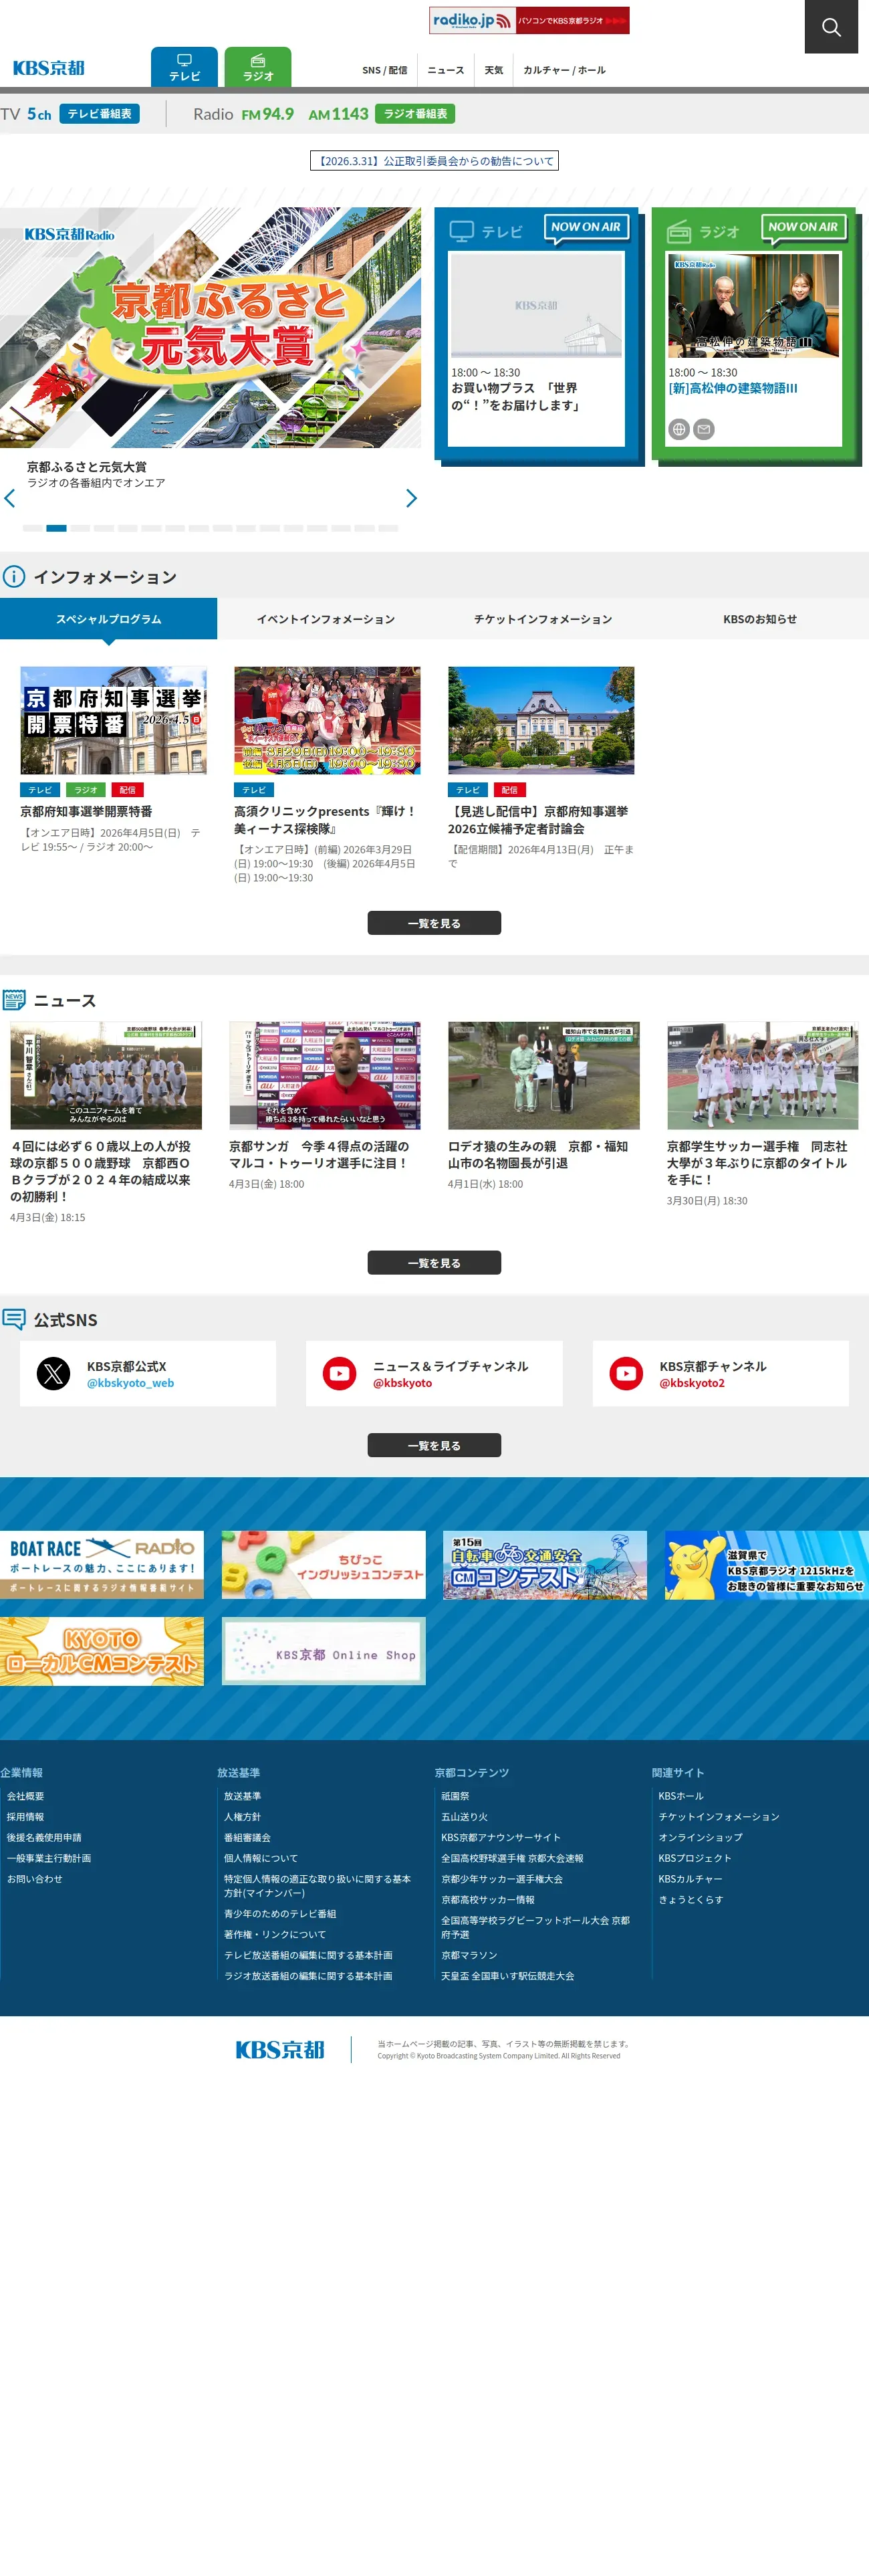Open the web globe icon for 高松伸の建築物語III

tap(679, 429)
